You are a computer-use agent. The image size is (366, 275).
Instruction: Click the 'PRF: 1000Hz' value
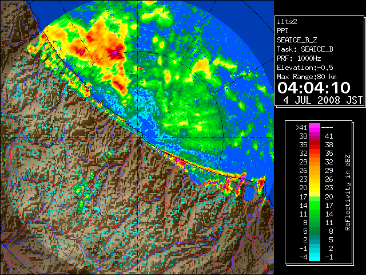pyautogui.click(x=299, y=58)
